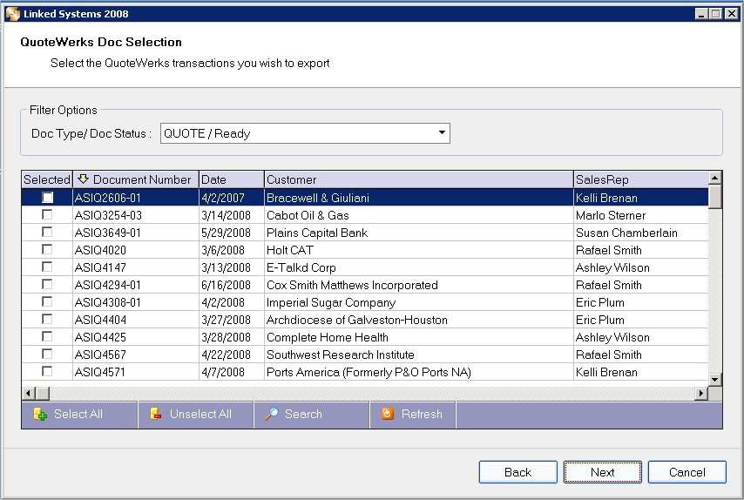The width and height of the screenshot is (744, 500).
Task: Click the Ports America (Formerly P&O Ports NA) cell
Action: click(x=419, y=372)
